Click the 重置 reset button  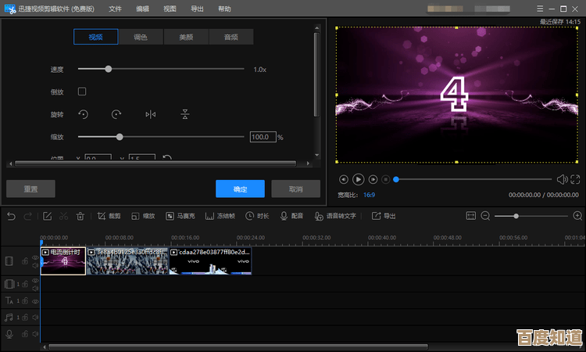click(30, 189)
